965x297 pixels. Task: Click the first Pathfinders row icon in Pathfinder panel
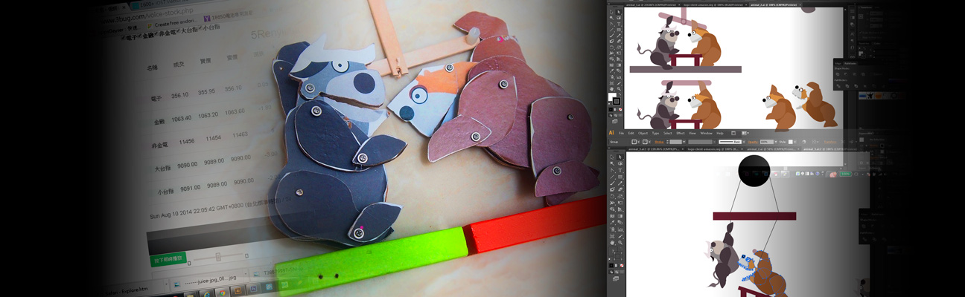pos(838,86)
